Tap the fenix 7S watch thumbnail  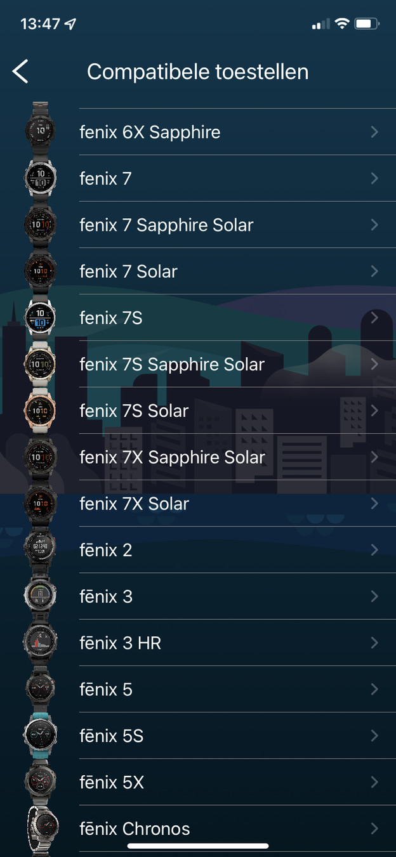(40, 318)
